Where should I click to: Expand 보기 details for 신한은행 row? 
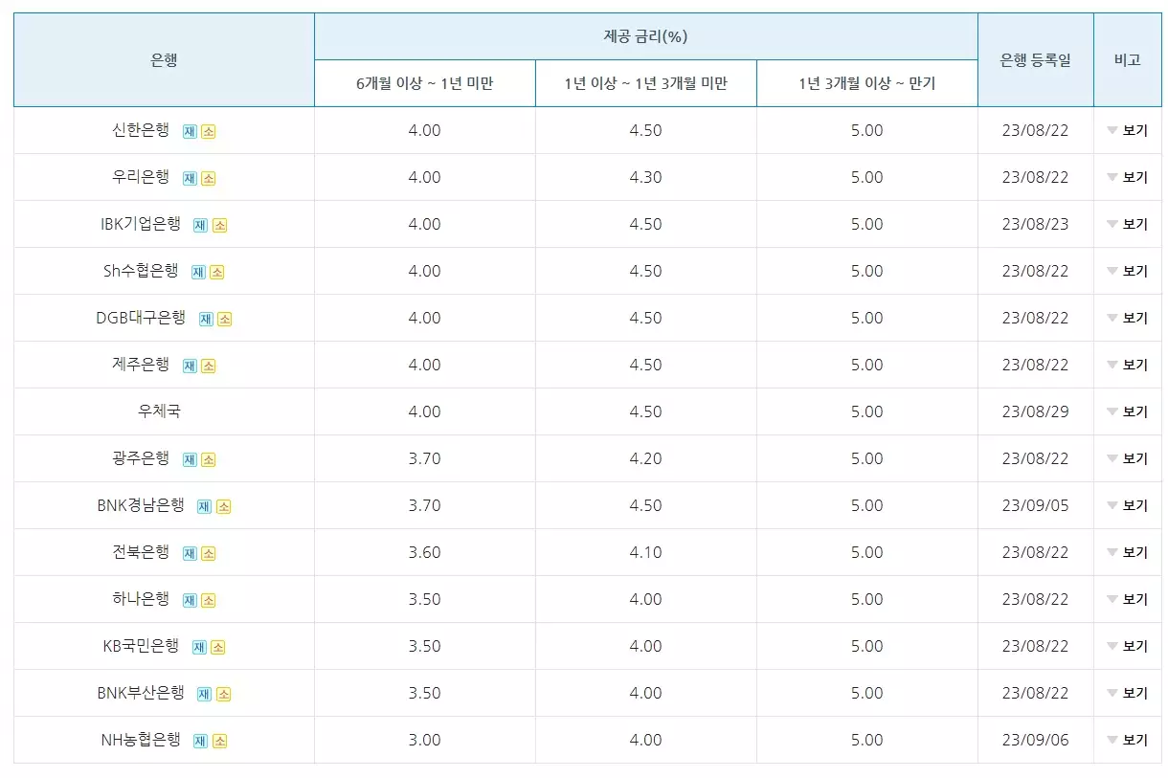click(x=1128, y=130)
